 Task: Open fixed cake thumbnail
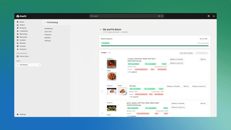pyautogui.click(x=122, y=91)
